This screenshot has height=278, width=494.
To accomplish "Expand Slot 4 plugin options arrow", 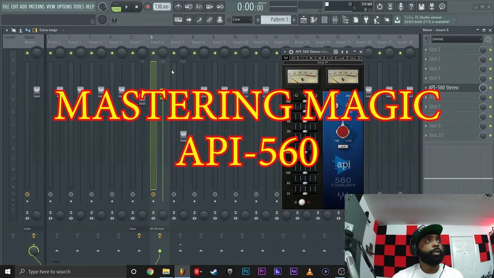I will click(426, 78).
